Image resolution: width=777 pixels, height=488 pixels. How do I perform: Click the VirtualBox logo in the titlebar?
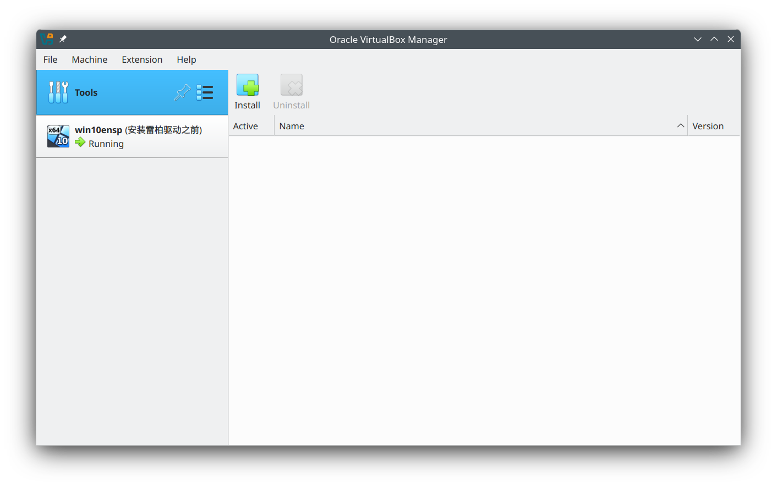(46, 39)
